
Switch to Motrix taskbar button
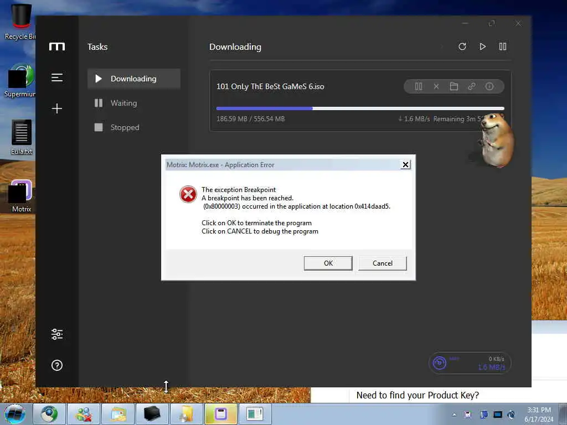pos(221,414)
